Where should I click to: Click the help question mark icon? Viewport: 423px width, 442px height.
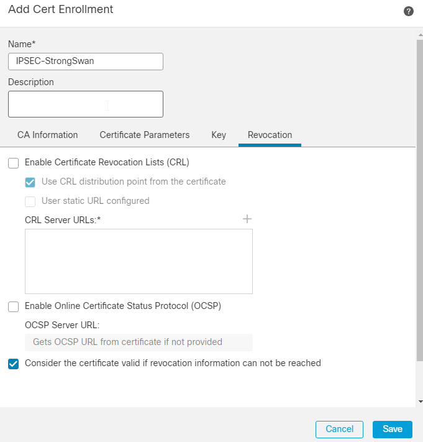coord(409,11)
